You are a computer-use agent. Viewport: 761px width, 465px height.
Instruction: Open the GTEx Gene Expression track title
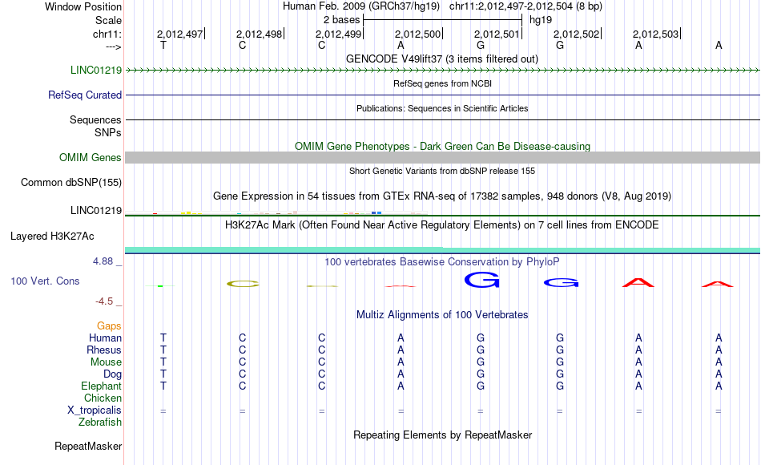click(442, 196)
